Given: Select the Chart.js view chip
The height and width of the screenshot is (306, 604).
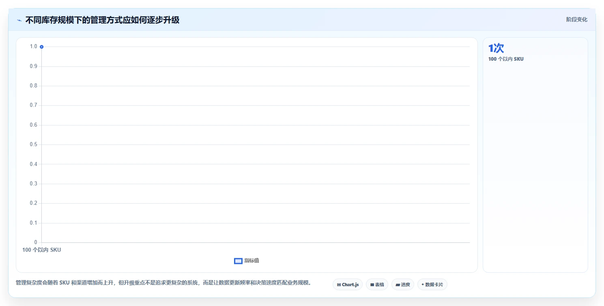Looking at the screenshot, I should (348, 285).
